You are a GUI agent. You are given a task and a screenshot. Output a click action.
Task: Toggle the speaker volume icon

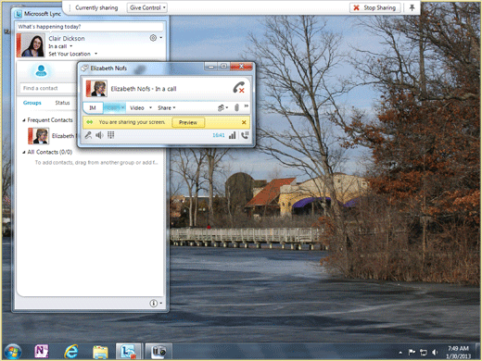99,135
